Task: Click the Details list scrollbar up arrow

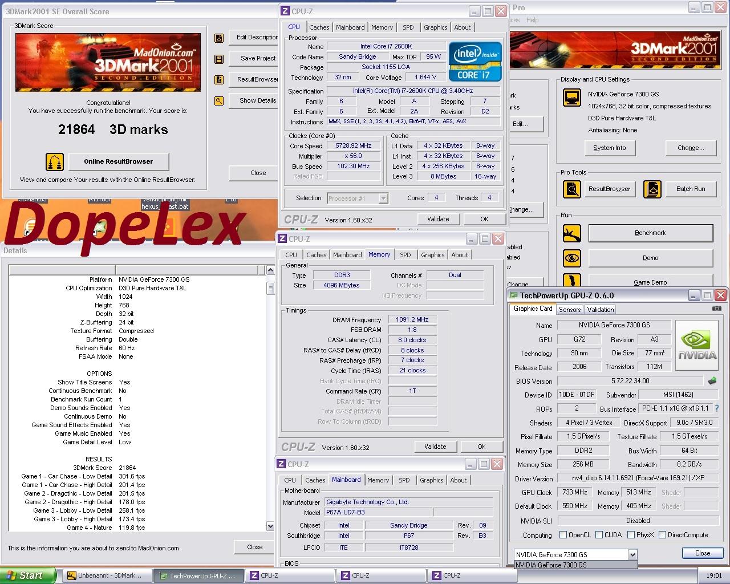Action: (x=270, y=270)
